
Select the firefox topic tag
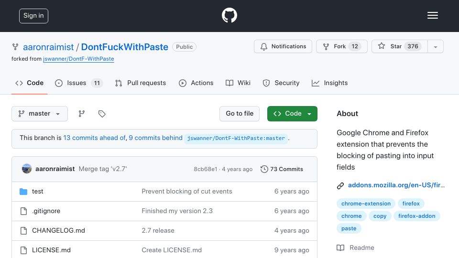point(411,204)
